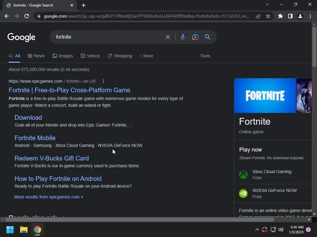This screenshot has height=237, width=317.
Task: Open the Windows Start menu
Action: point(10,230)
